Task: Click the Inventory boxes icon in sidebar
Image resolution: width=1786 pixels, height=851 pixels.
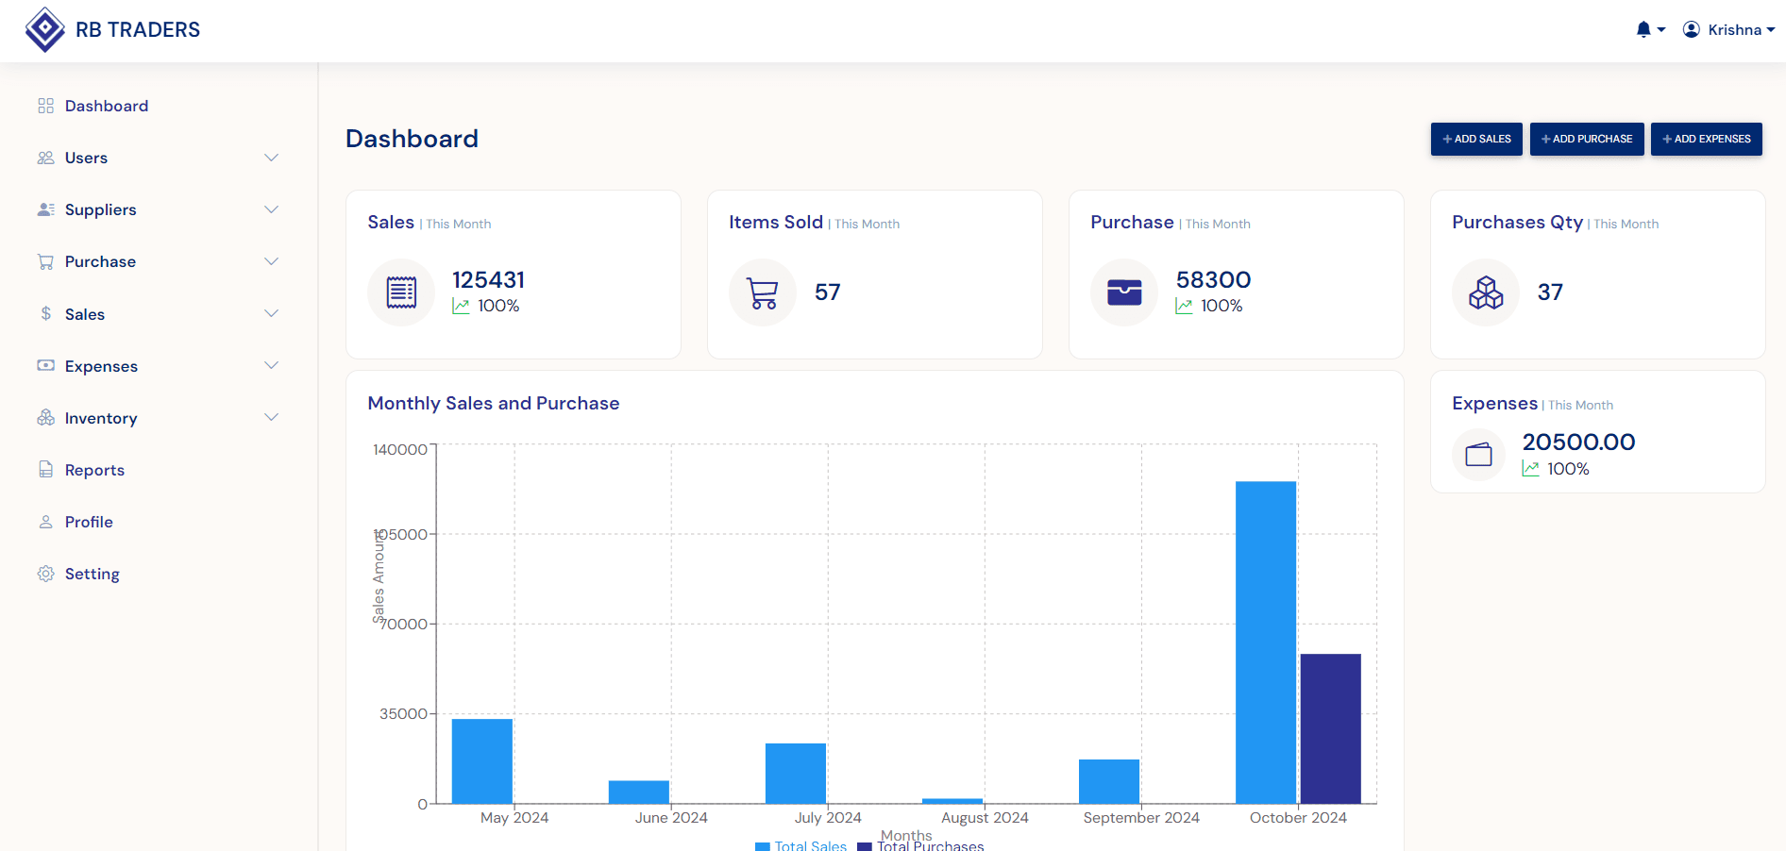Action: [45, 417]
